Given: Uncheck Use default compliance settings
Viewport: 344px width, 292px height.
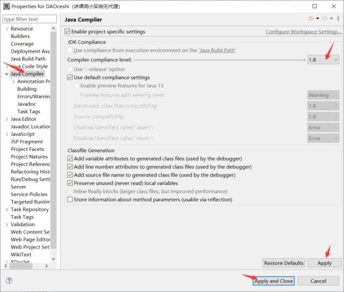Looking at the screenshot, I should tap(70, 77).
